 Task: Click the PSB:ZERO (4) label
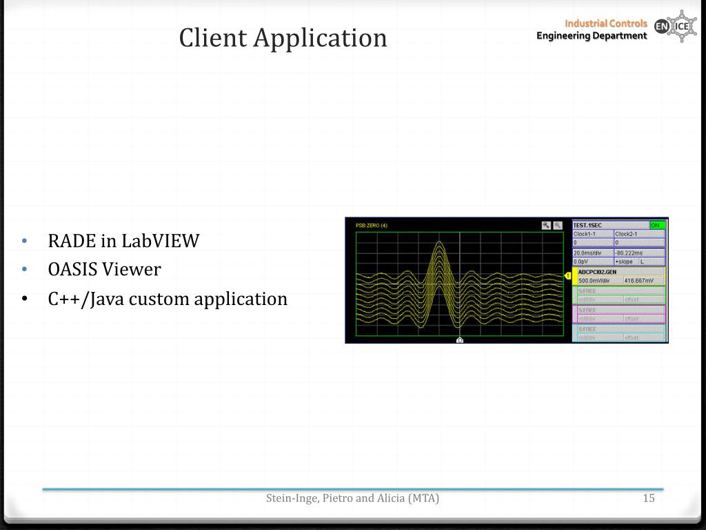pyautogui.click(x=372, y=226)
